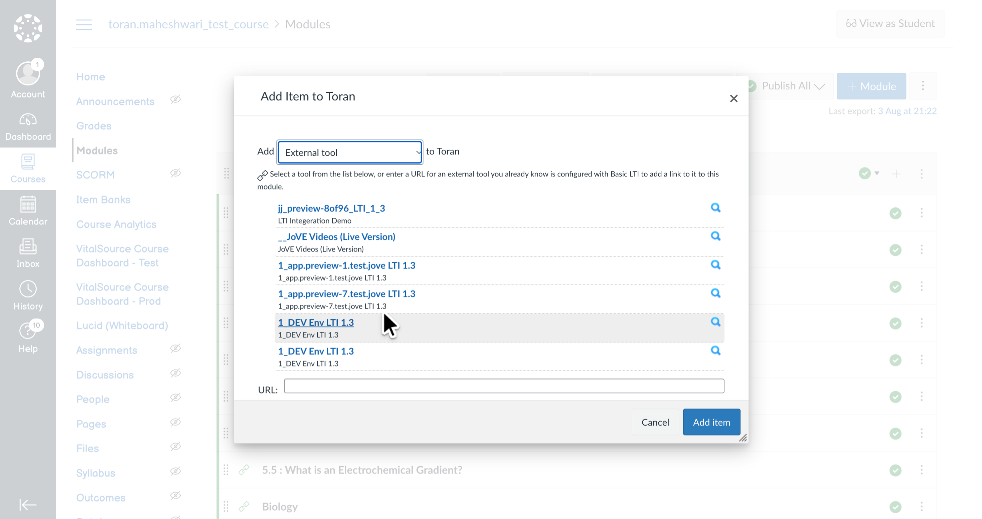
Task: Click the Add item button
Action: point(711,422)
